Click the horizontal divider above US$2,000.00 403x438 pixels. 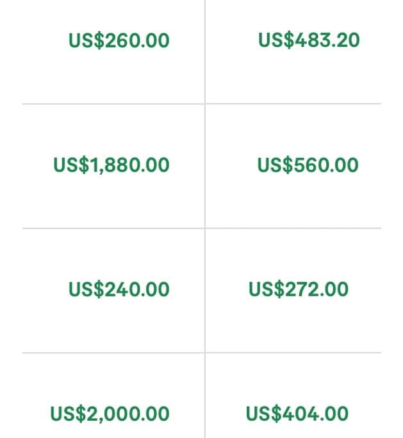pyautogui.click(x=113, y=352)
